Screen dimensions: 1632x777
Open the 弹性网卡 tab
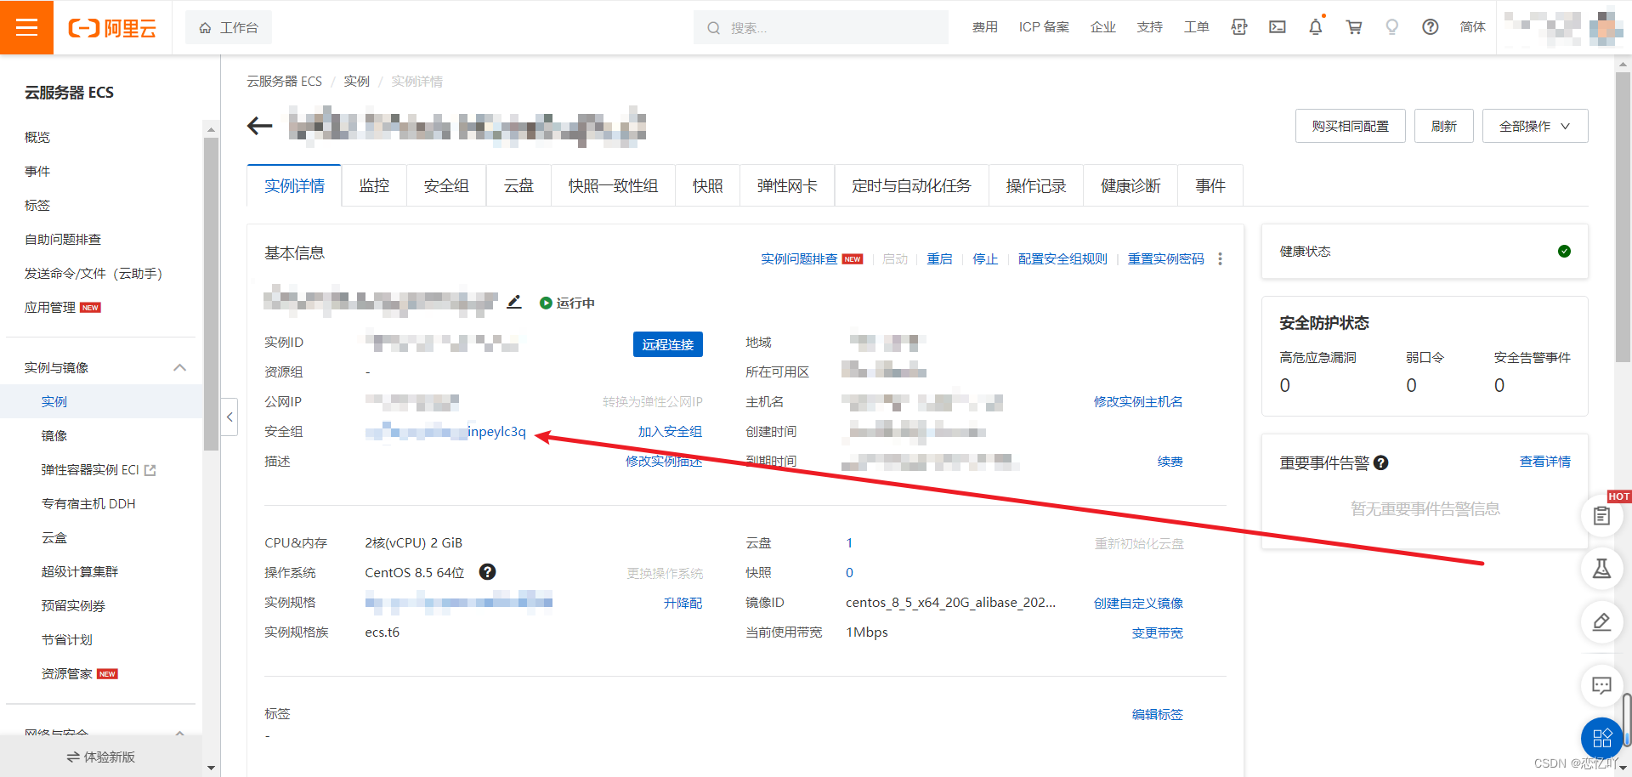click(x=787, y=185)
